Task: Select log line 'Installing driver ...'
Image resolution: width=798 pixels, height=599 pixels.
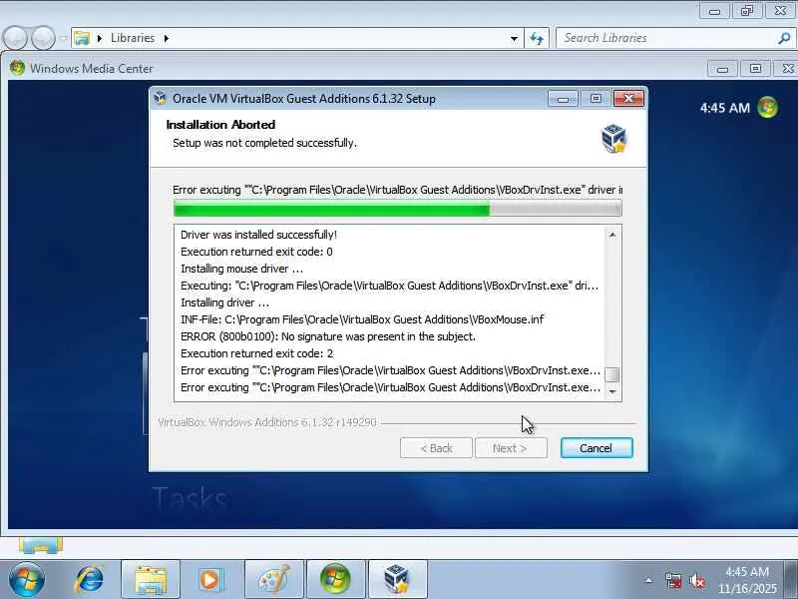Action: (x=225, y=302)
